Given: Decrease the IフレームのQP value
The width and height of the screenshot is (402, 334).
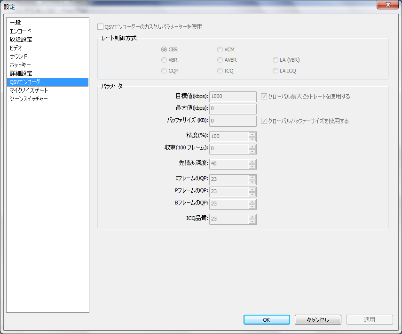Looking at the screenshot, I should [252, 182].
